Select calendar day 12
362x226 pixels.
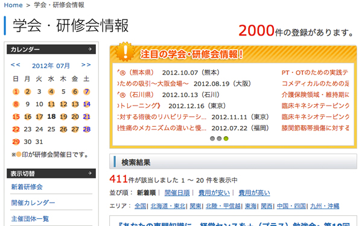coord(63,104)
